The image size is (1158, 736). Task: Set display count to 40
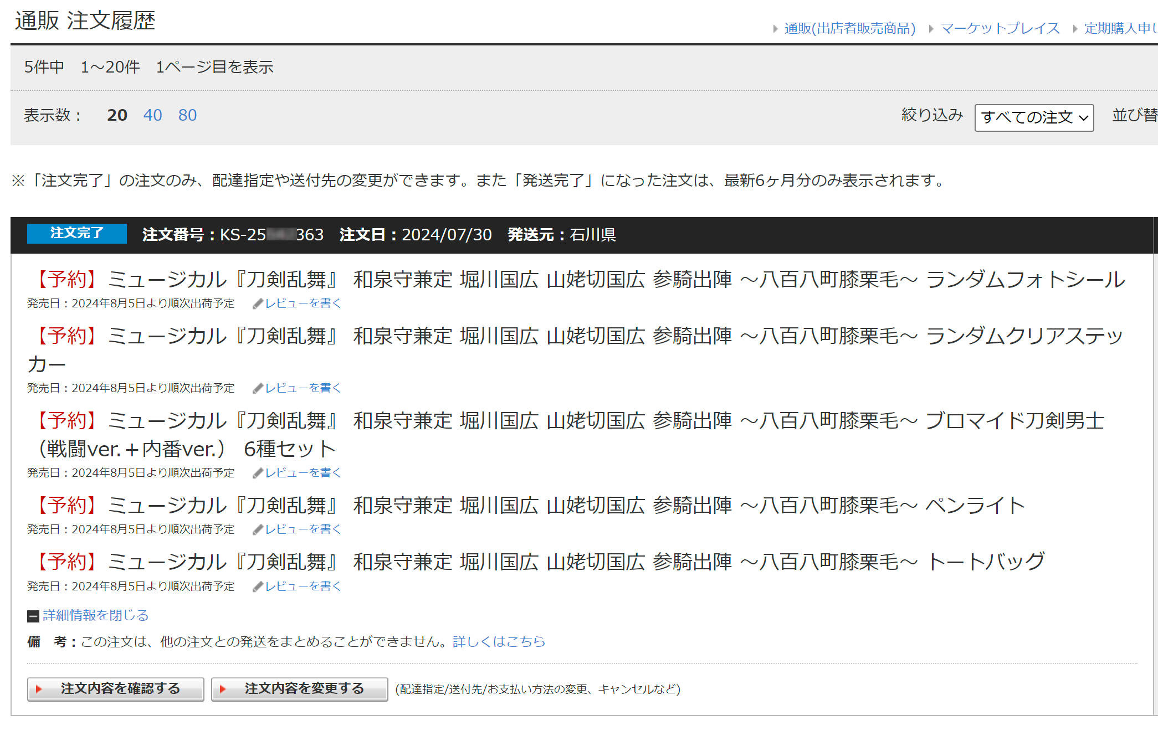[x=152, y=115]
